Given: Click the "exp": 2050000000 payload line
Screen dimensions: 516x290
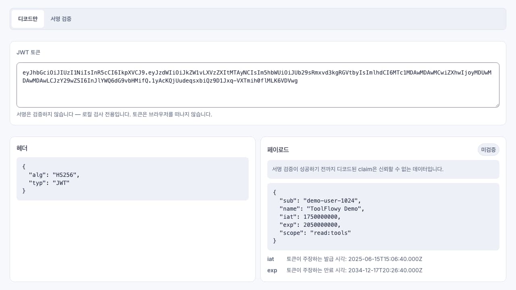Looking at the screenshot, I should point(310,225).
